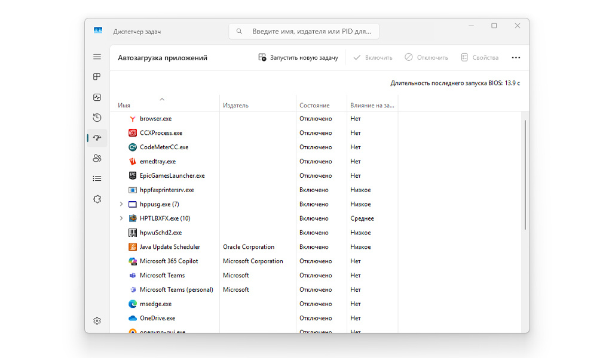Image resolution: width=612 pixels, height=358 pixels.
Task: Click the browser.exe Yandex icon
Action: (x=133, y=119)
